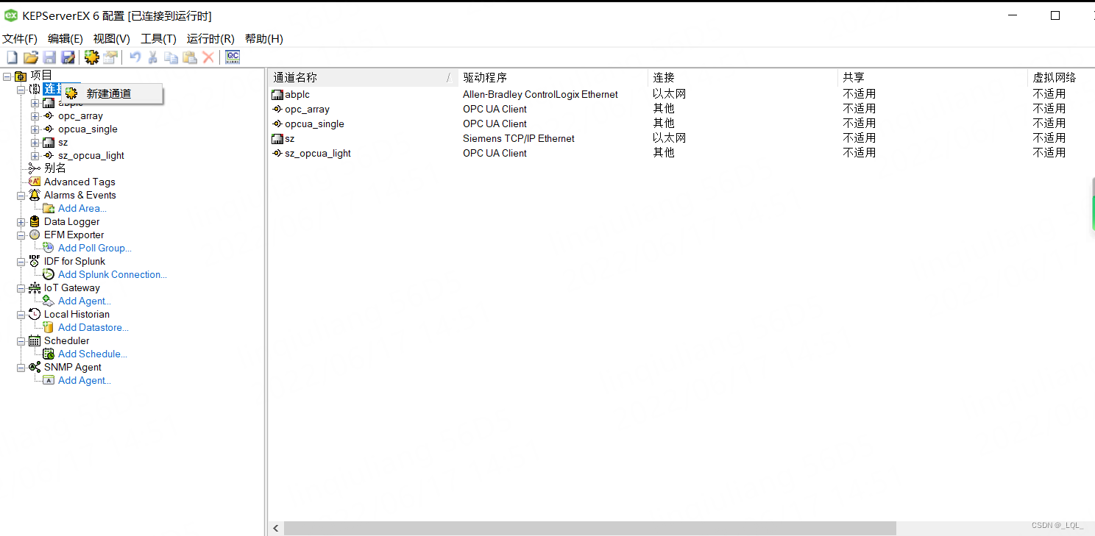This screenshot has width=1095, height=536.
Task: Click the Paste clipboard toolbar icon
Action: [190, 57]
